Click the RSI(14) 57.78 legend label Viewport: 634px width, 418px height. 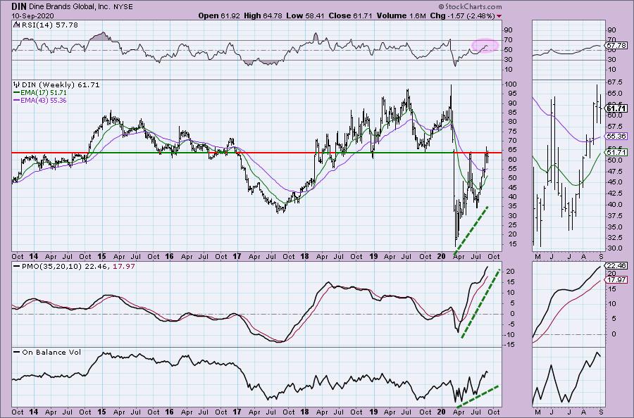[49, 25]
